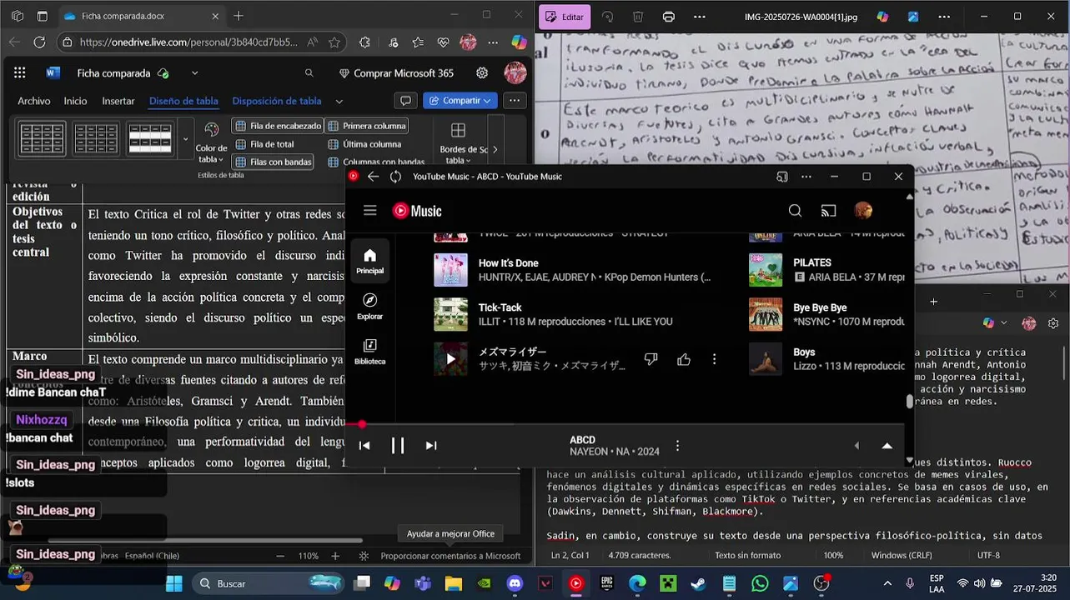Screen dimensions: 1070x600
Task: Toggle Filas con bandas option in Word
Action: pyautogui.click(x=273, y=162)
